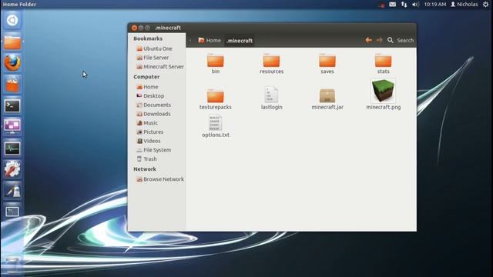Select the options.txt file

tap(216, 126)
